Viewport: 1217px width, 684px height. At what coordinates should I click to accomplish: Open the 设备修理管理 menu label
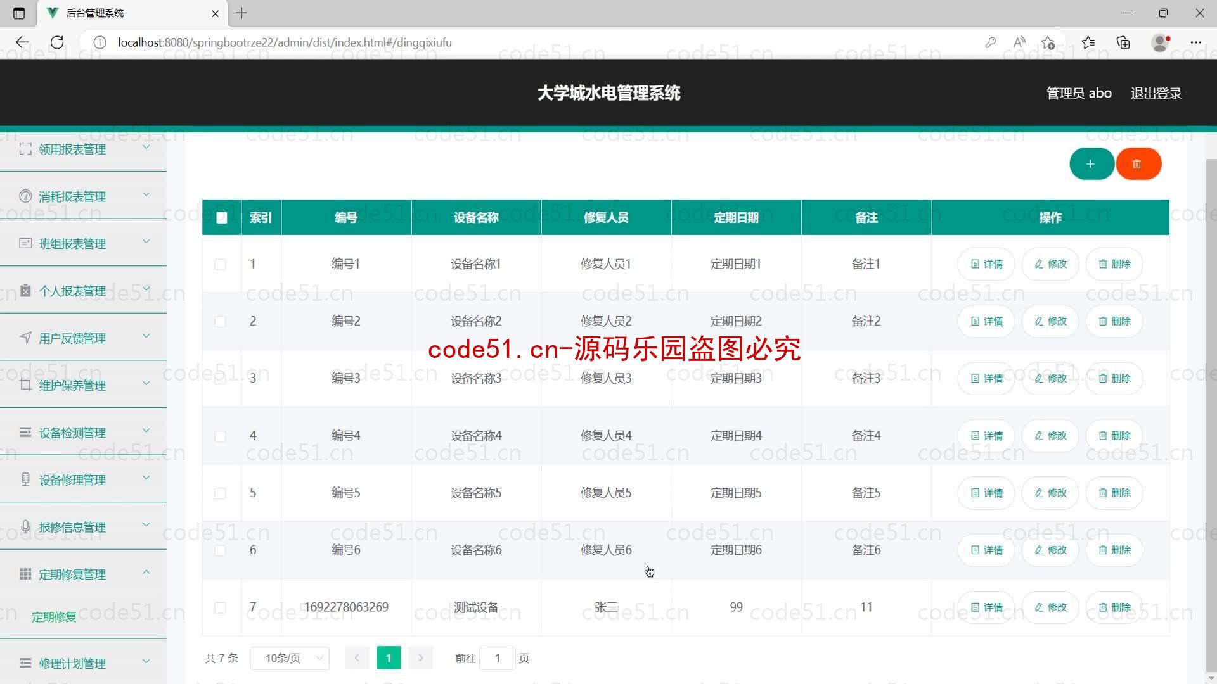click(72, 480)
